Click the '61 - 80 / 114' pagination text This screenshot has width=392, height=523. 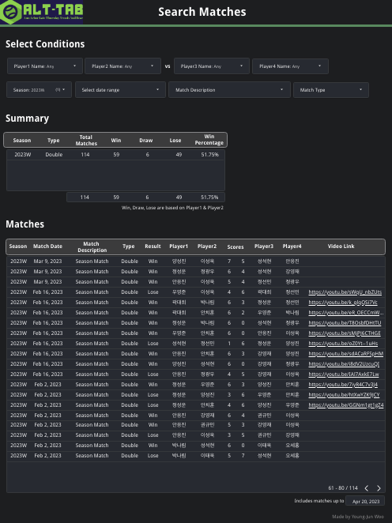pos(343,488)
